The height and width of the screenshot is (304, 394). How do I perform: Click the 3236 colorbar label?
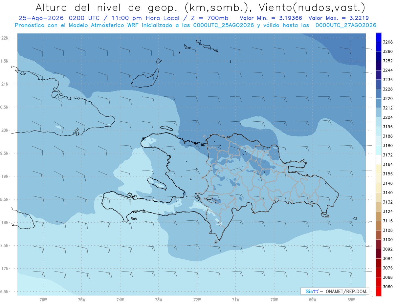[x=388, y=80]
